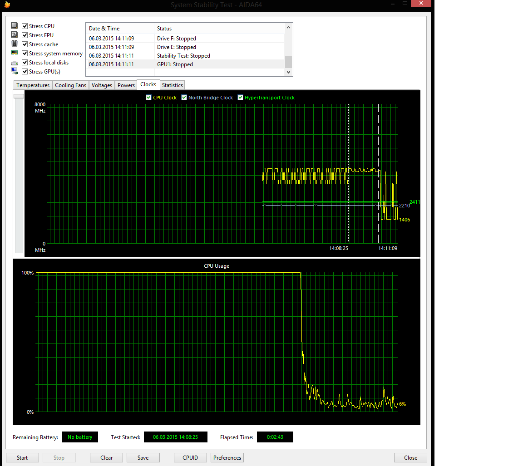This screenshot has height=466, width=523.
Task: Toggle North Bridge Clock graph checkbox
Action: pyautogui.click(x=184, y=98)
